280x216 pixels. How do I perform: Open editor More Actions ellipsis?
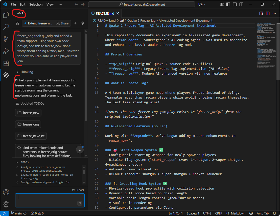274,13
